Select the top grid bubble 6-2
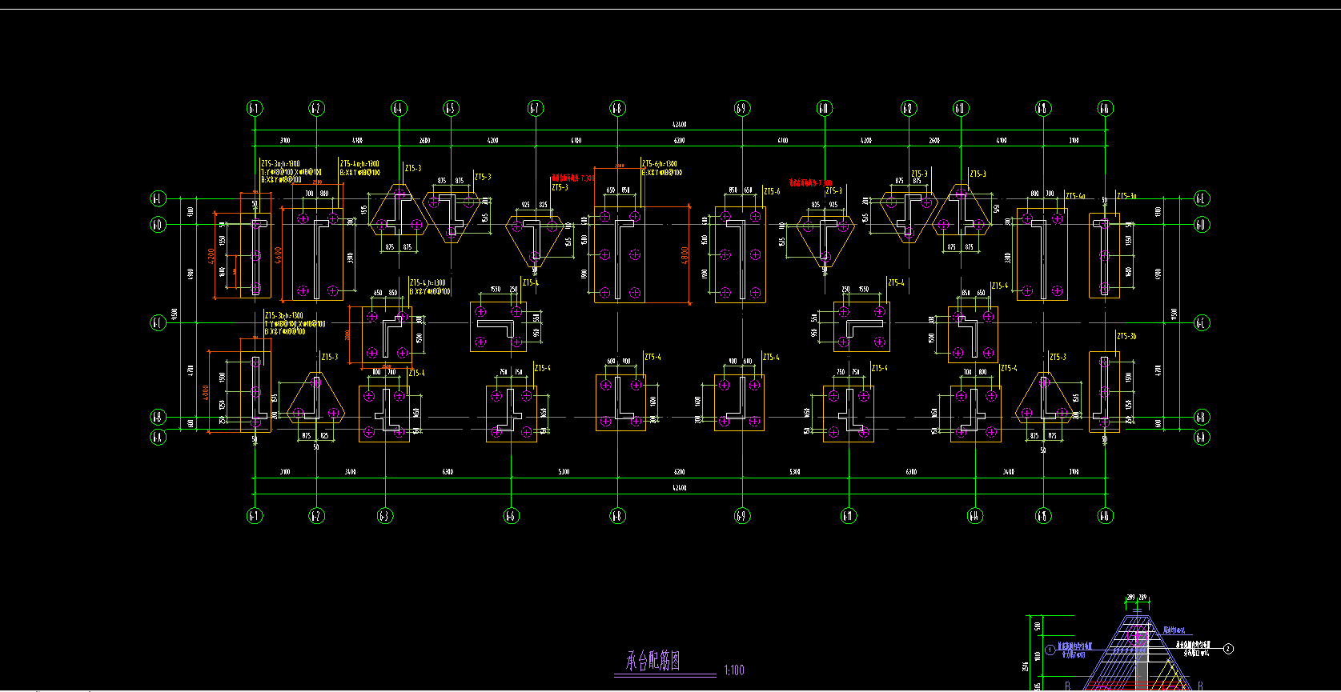Image resolution: width=1341 pixels, height=692 pixels. (x=316, y=108)
